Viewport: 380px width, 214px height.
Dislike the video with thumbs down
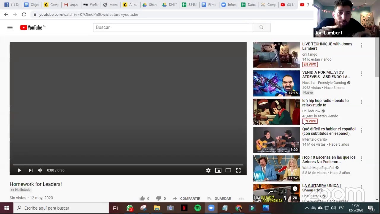click(x=159, y=198)
